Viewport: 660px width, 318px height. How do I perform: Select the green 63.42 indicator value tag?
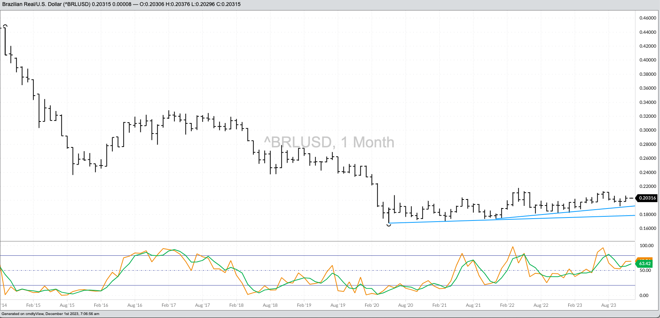click(645, 264)
